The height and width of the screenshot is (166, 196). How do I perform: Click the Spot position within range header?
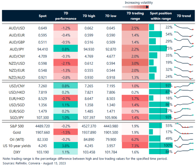click(x=161, y=16)
